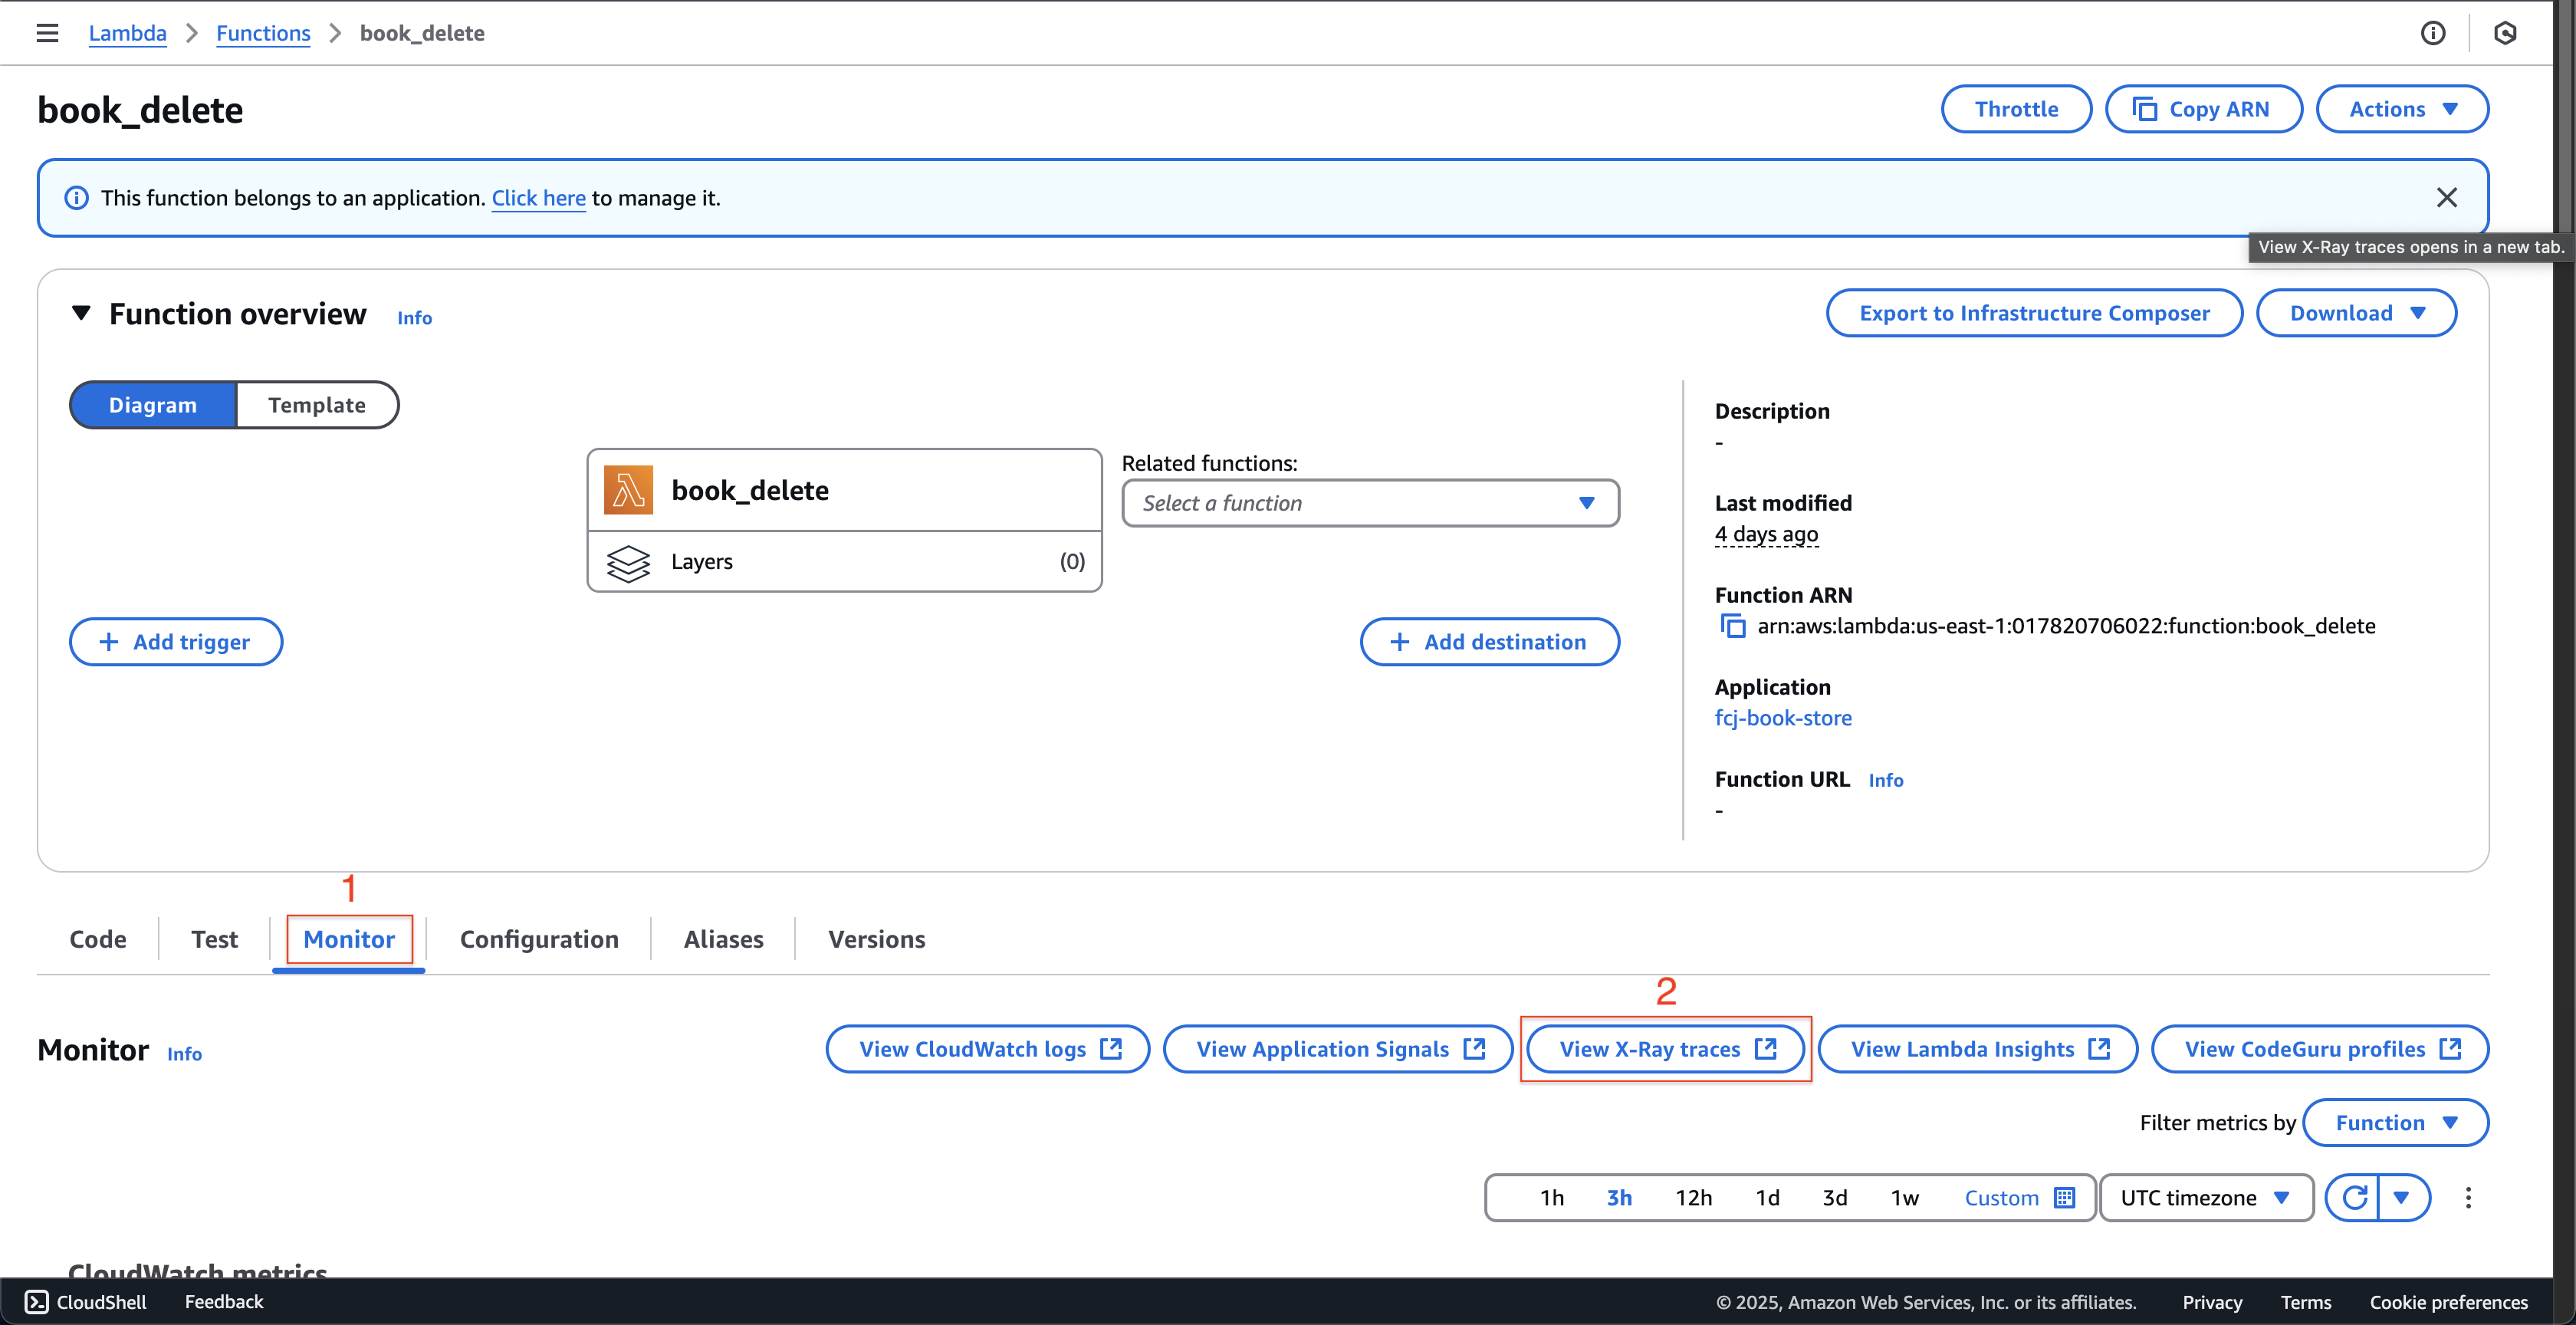Click the Actions menu button

pos(2403,108)
